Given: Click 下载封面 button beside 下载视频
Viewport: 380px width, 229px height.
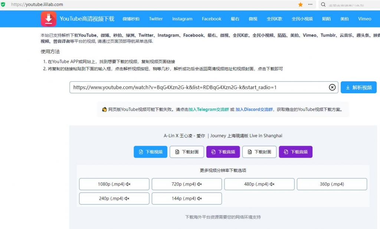Looking at the screenshot, I should (187, 152).
